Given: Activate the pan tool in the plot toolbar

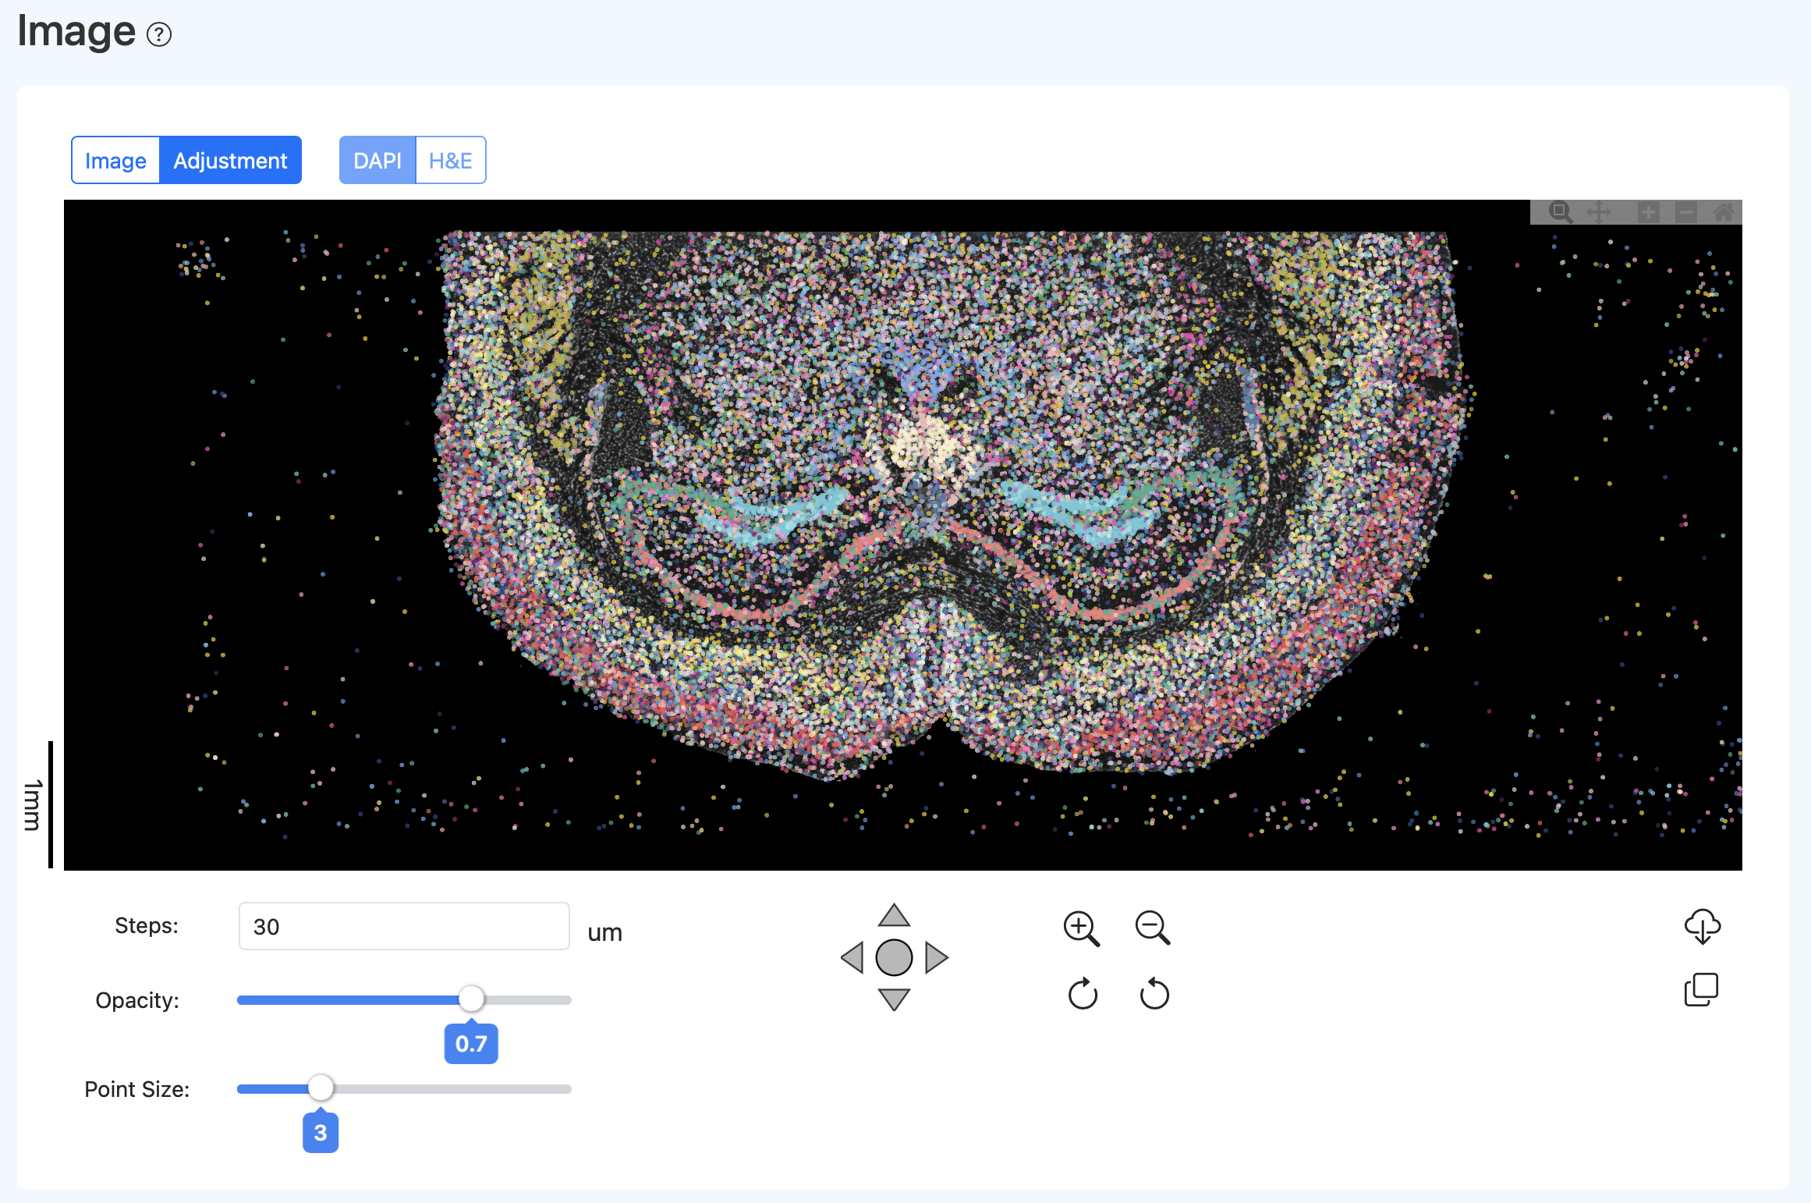Looking at the screenshot, I should pos(1599,212).
